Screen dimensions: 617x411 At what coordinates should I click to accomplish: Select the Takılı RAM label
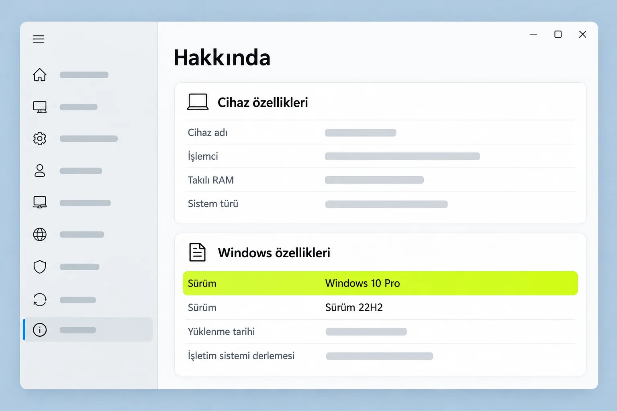click(x=211, y=180)
